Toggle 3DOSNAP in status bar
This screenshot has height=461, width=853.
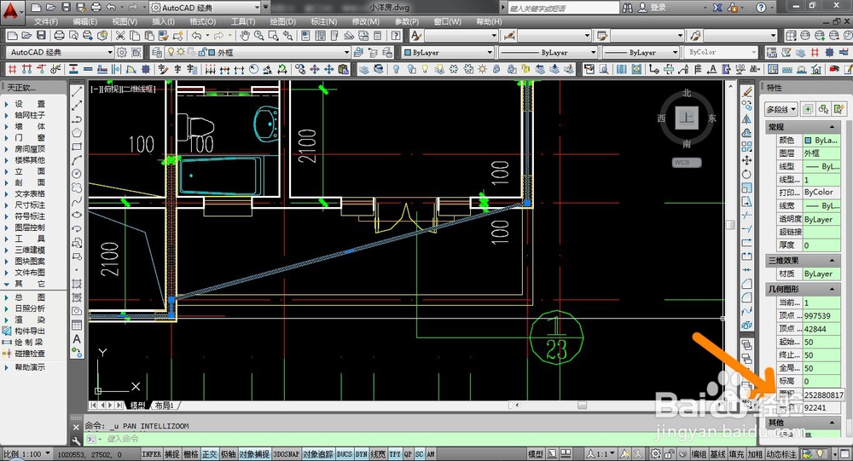[x=286, y=454]
